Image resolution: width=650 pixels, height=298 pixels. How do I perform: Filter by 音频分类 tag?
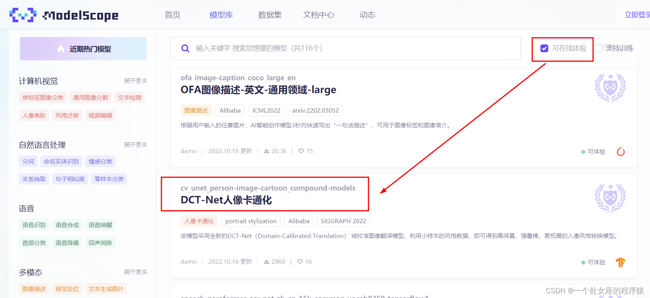point(34,243)
